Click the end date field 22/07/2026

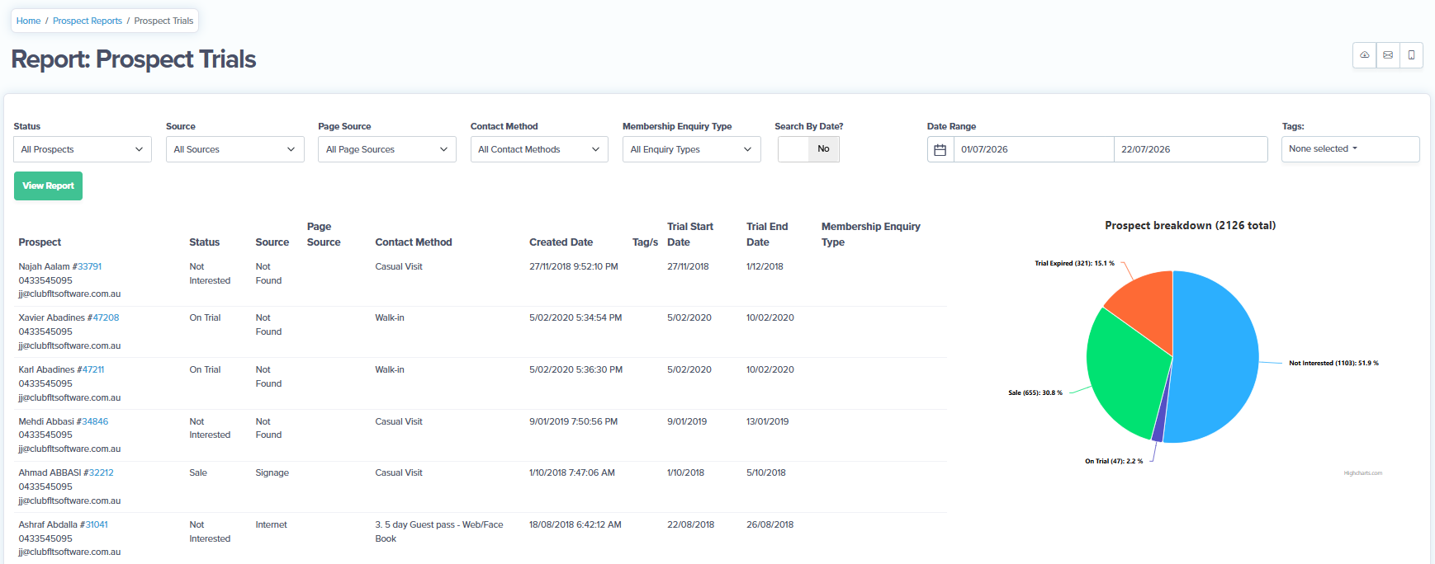click(1191, 149)
